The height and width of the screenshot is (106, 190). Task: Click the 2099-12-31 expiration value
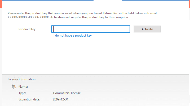(x=61, y=99)
